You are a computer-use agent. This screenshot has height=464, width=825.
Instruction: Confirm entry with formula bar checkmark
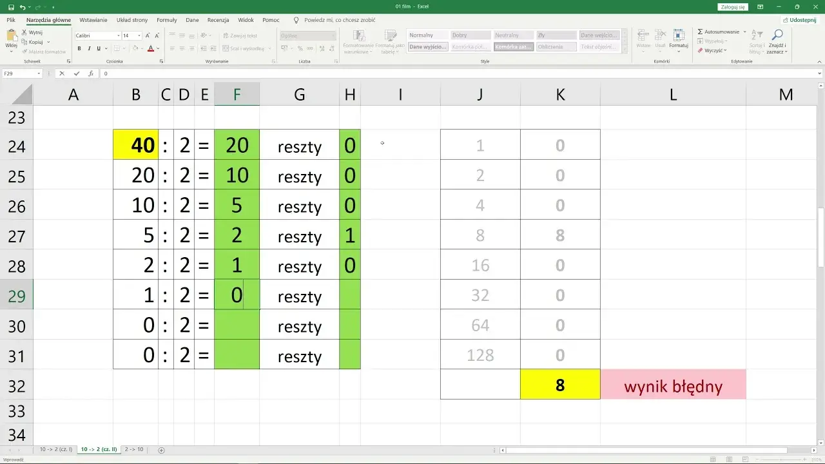[77, 73]
